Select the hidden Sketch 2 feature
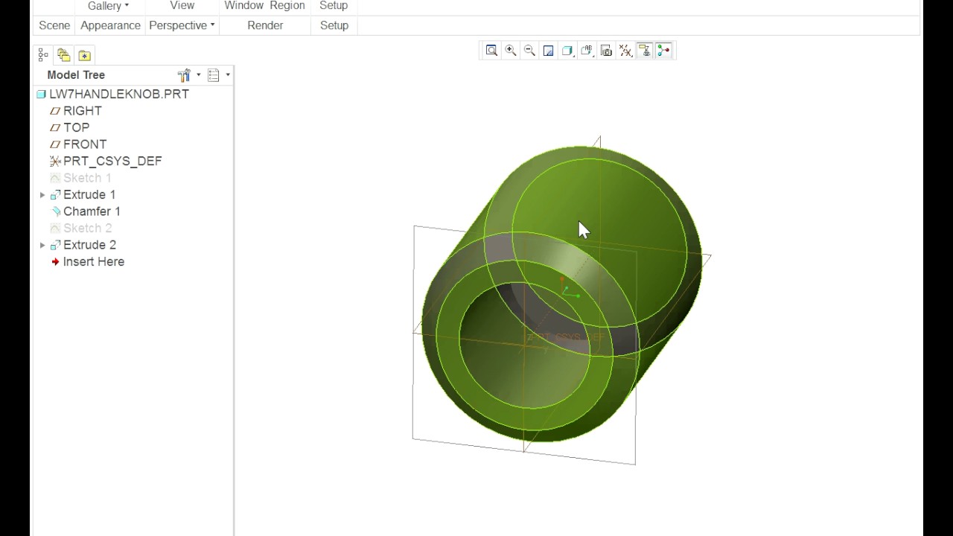953x536 pixels. [87, 229]
